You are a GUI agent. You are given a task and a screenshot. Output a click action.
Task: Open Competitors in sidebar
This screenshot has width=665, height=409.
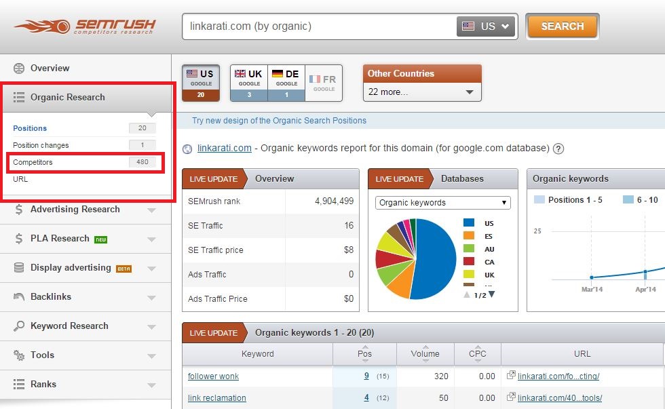(33, 162)
